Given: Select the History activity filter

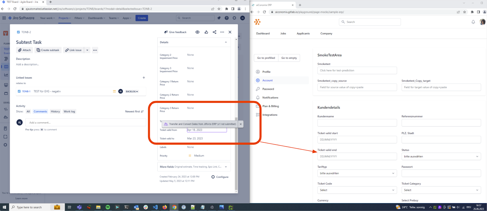Looking at the screenshot, I should [55, 112].
